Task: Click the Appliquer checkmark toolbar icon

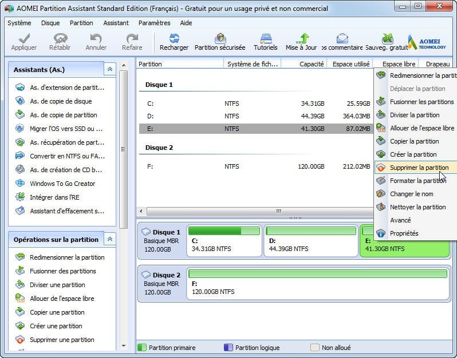Action: pyautogui.click(x=24, y=38)
